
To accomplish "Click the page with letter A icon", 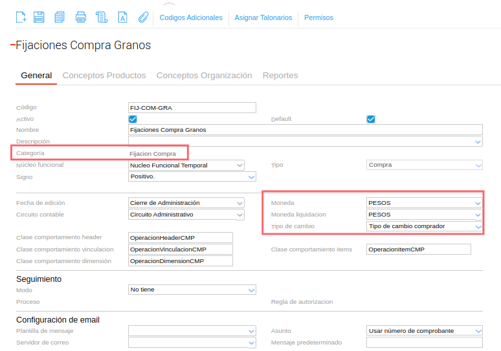I will coord(122,17).
